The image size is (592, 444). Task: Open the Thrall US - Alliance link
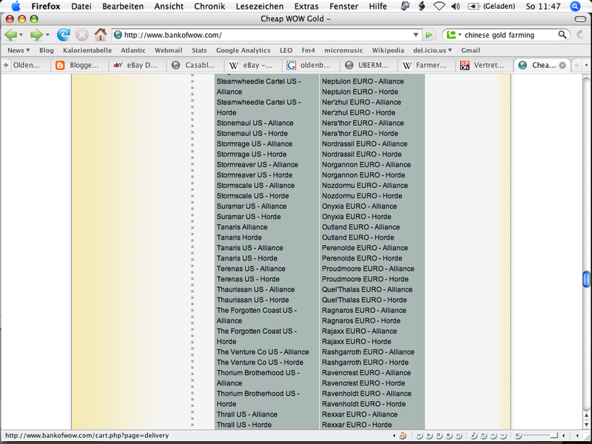click(247, 414)
